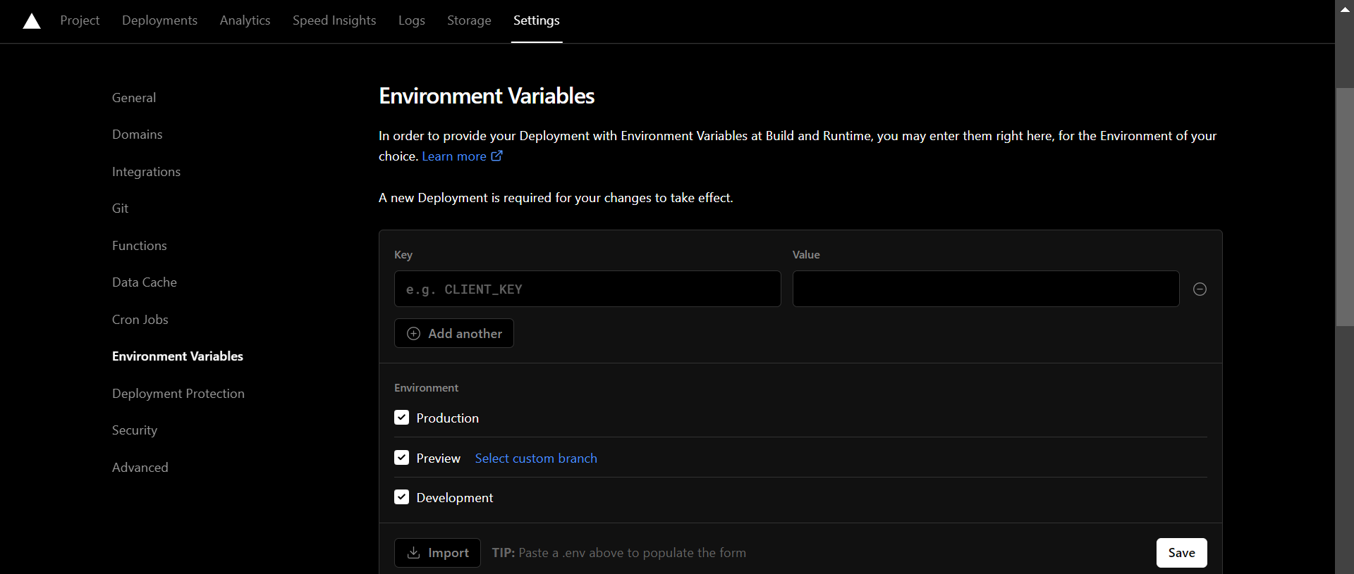Click the external link icon beside Learn more

click(x=497, y=156)
